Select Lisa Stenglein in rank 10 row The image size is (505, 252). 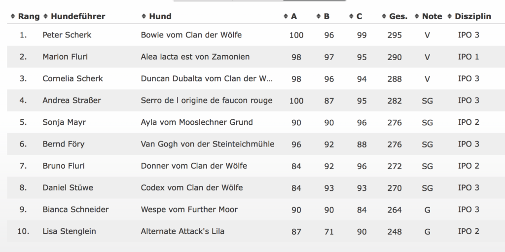[69, 231]
